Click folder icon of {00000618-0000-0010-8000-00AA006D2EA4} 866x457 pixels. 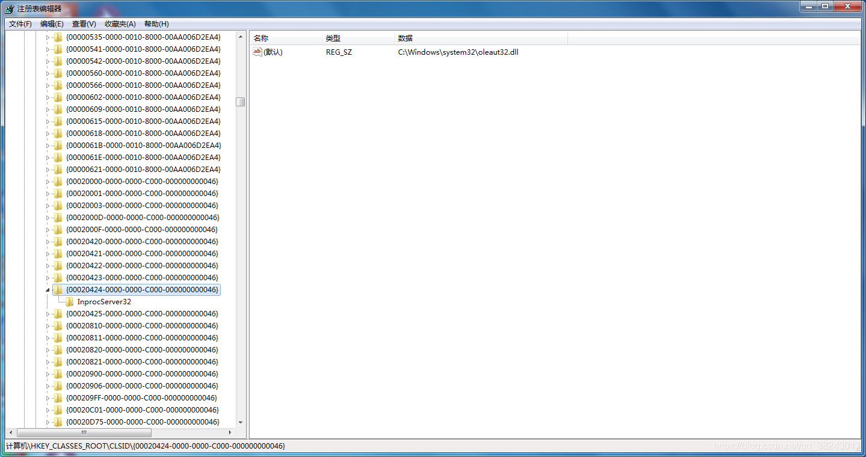[x=58, y=133]
